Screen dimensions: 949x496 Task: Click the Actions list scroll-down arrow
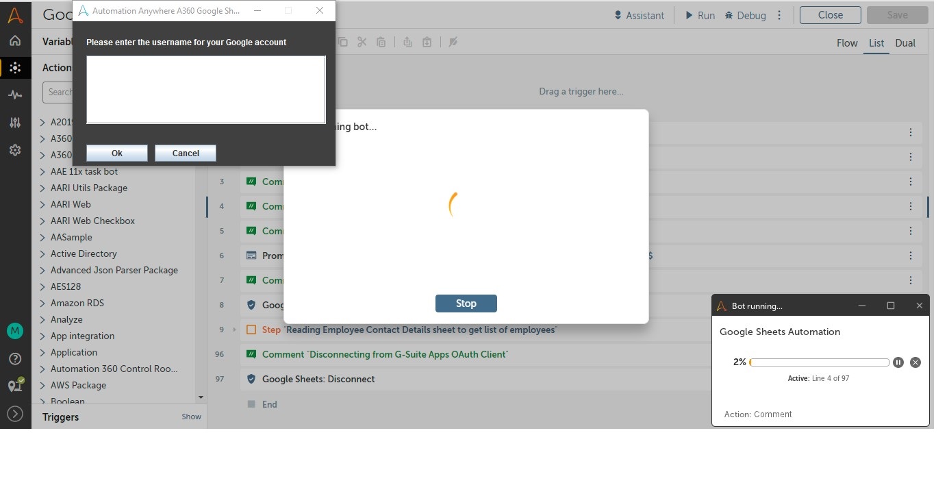click(x=201, y=397)
